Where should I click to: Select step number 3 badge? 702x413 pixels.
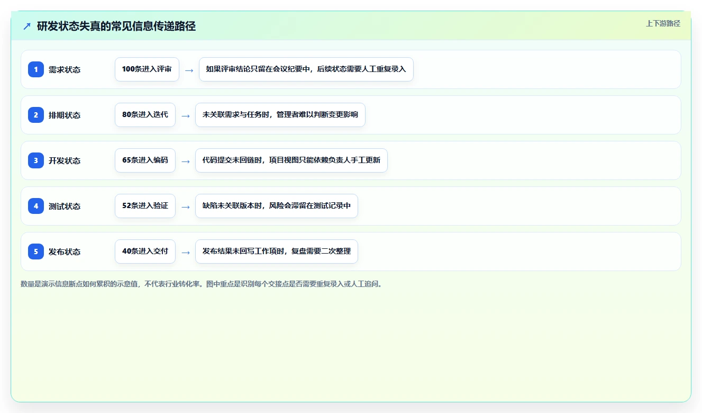click(x=36, y=160)
